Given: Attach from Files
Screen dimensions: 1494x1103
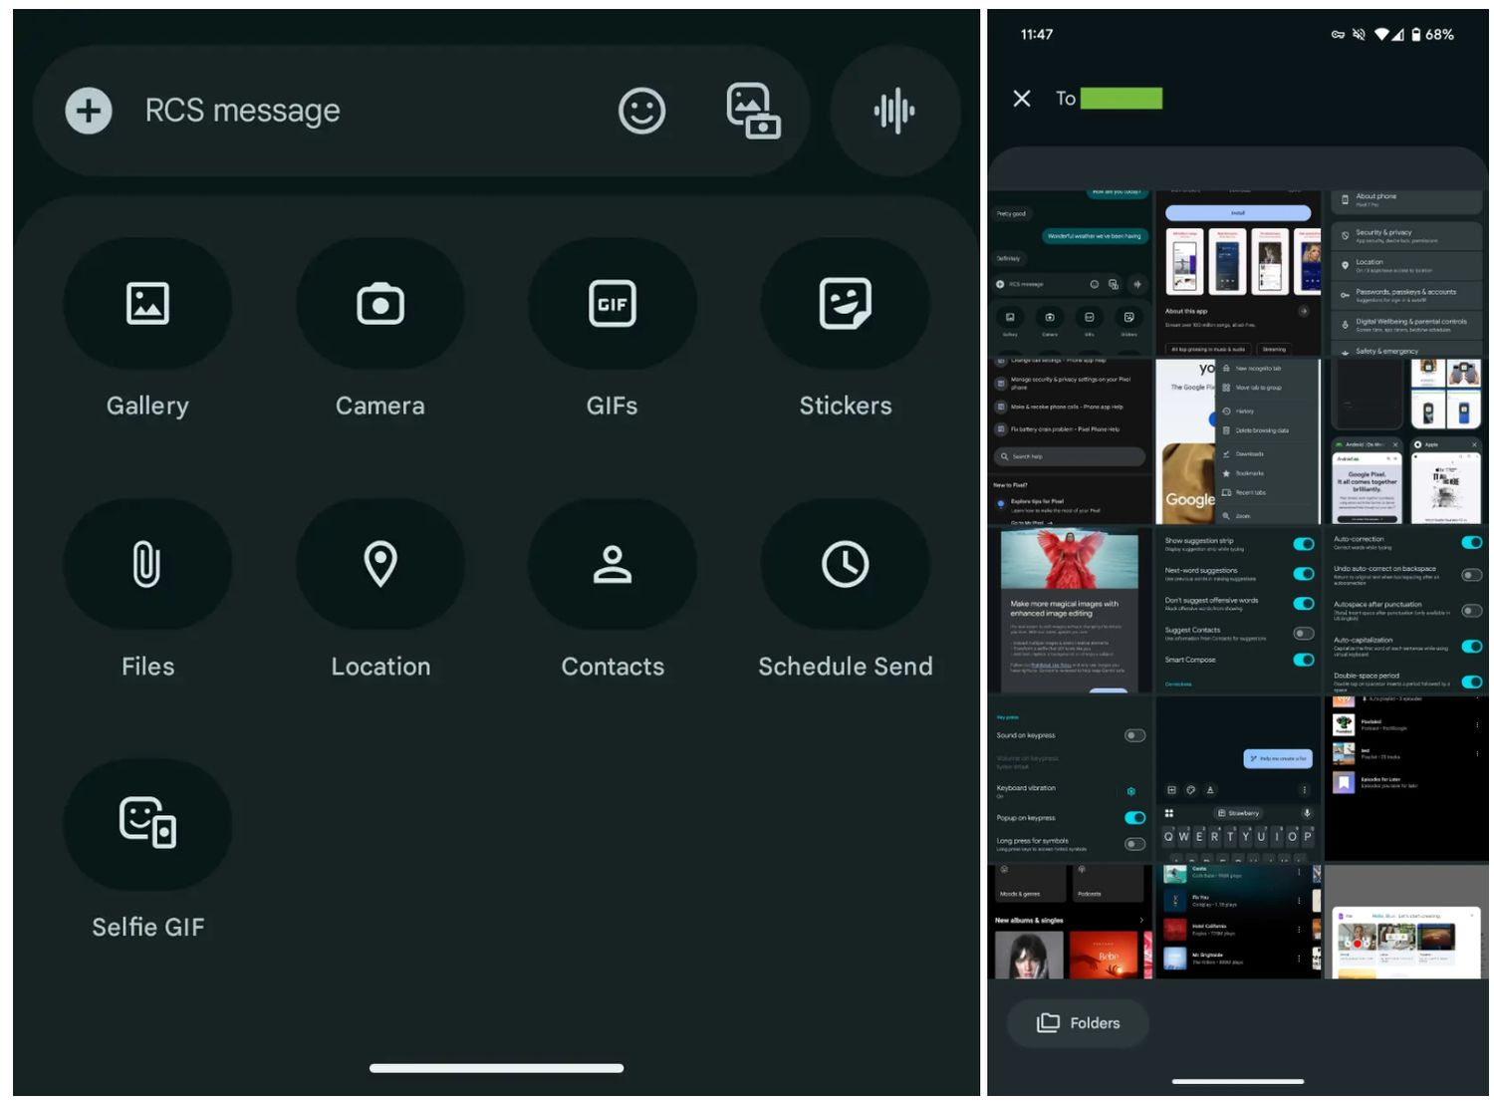Looking at the screenshot, I should (x=147, y=565).
